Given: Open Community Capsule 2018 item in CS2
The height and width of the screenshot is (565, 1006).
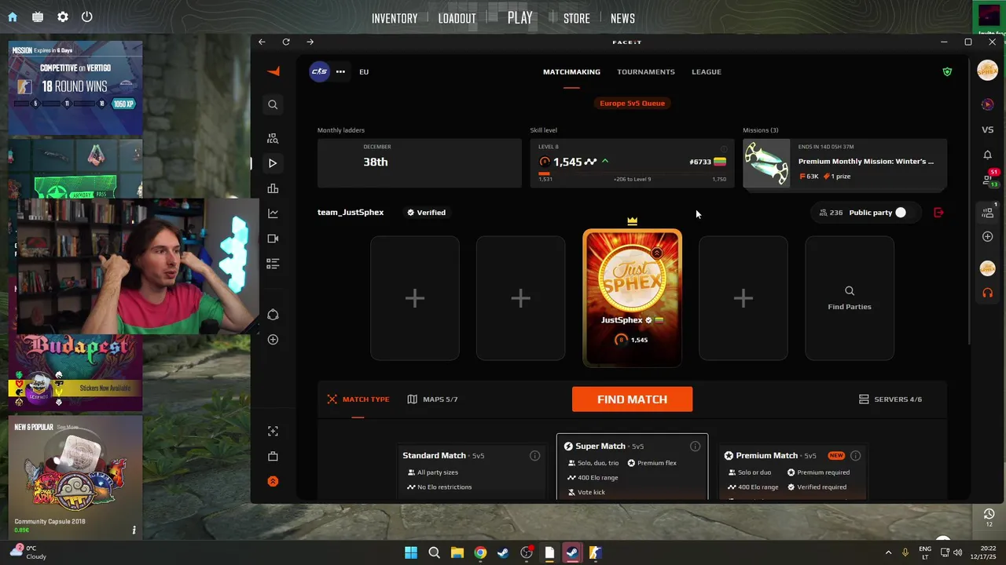Looking at the screenshot, I should coord(75,478).
